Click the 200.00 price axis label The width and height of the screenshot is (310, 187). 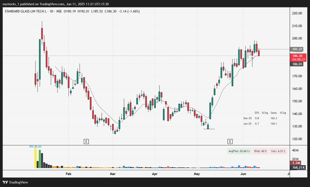point(297,38)
